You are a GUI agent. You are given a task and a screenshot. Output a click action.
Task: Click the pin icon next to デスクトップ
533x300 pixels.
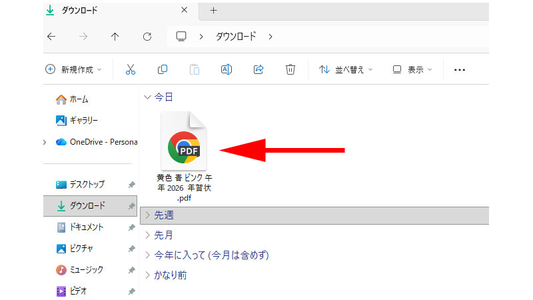[x=131, y=185]
